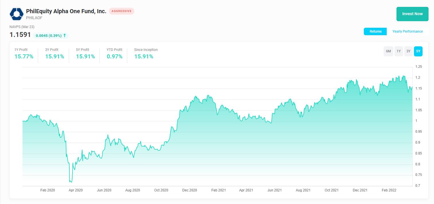Click the PhilEquity Alpha One Fund title

(x=66, y=11)
